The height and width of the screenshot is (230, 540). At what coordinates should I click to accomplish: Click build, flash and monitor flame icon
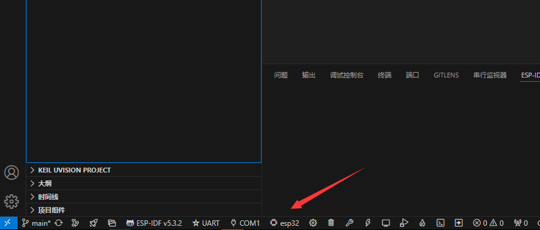[x=422, y=223]
